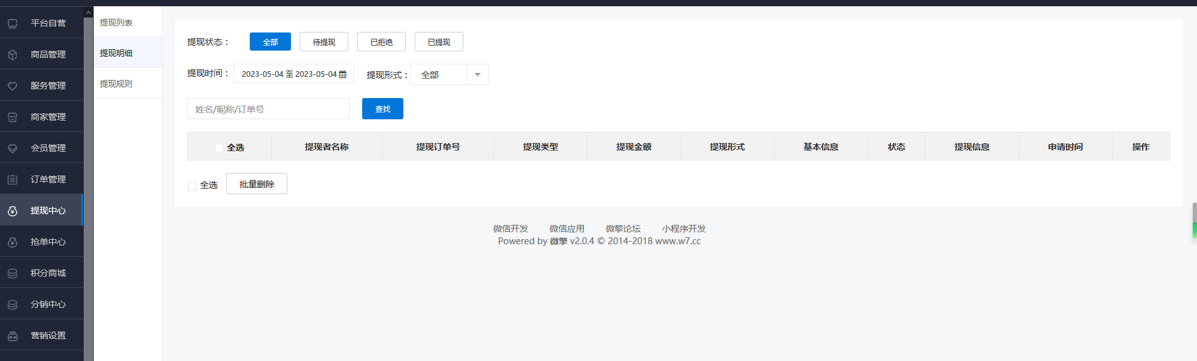Filter status by 已提现
This screenshot has width=1197, height=361.
[x=439, y=42]
